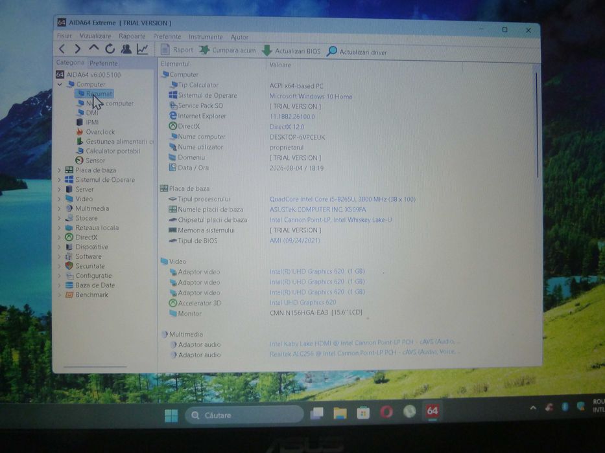Expand the Server tree node

60,189
